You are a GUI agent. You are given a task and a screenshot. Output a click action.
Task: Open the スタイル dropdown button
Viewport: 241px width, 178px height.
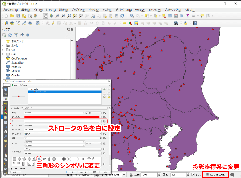pyautogui.click(x=16, y=172)
